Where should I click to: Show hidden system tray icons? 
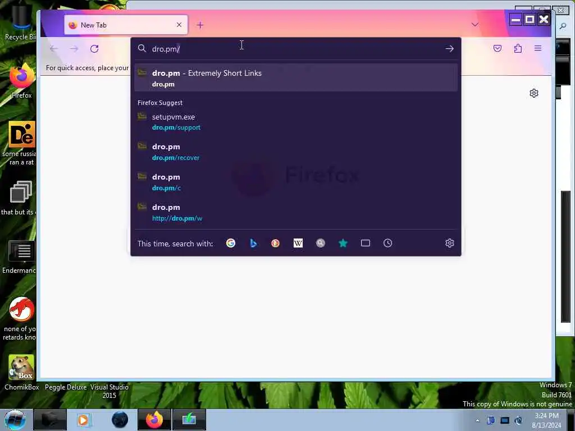(x=477, y=420)
